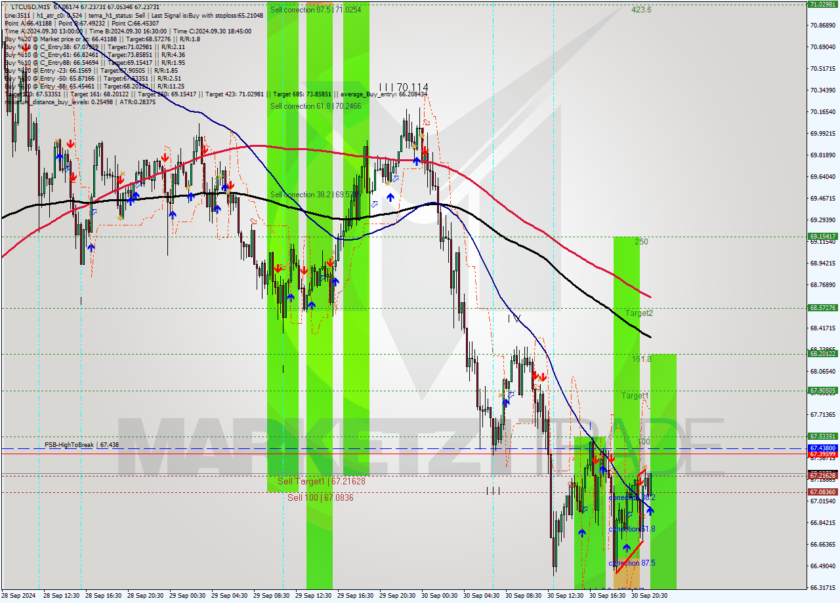The width and height of the screenshot is (840, 603).
Task: Click the '29 Sep 16:30' time axis label
Action: pyautogui.click(x=354, y=596)
